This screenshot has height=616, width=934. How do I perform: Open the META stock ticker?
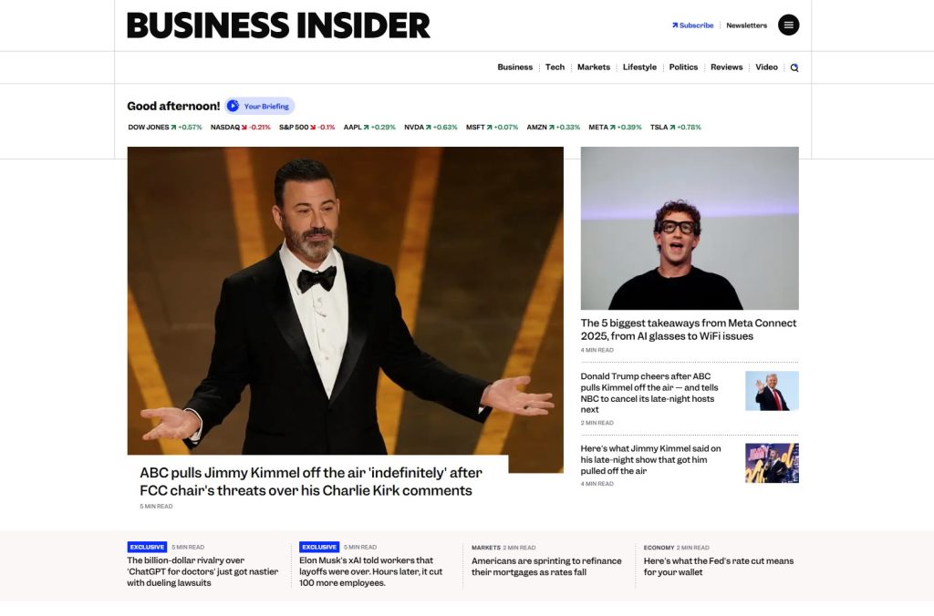coord(615,128)
